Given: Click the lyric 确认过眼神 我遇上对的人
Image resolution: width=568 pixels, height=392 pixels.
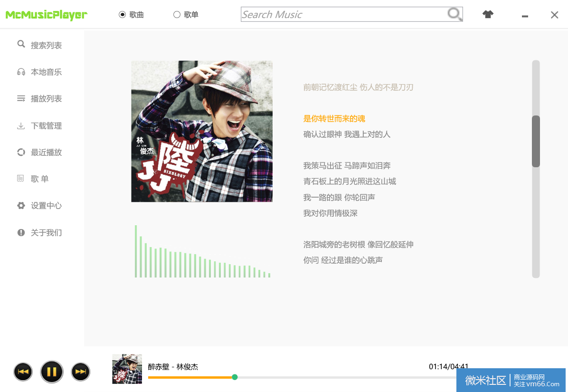Looking at the screenshot, I should [347, 134].
